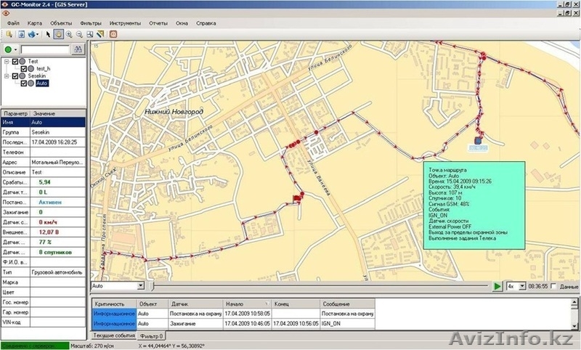
Task: Switch to the Фильтр 0 tab
Action: [x=151, y=336]
